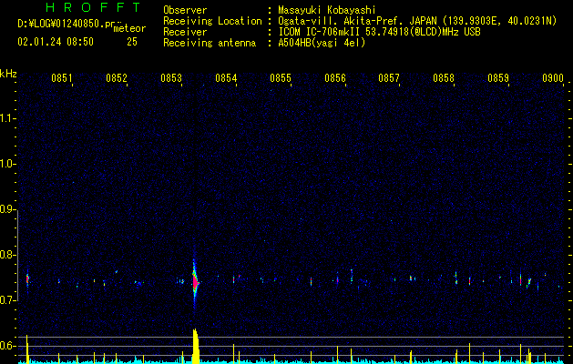Screen dimensions: 573x364
Task: Click the 0852 time marker
Action: (x=117, y=78)
